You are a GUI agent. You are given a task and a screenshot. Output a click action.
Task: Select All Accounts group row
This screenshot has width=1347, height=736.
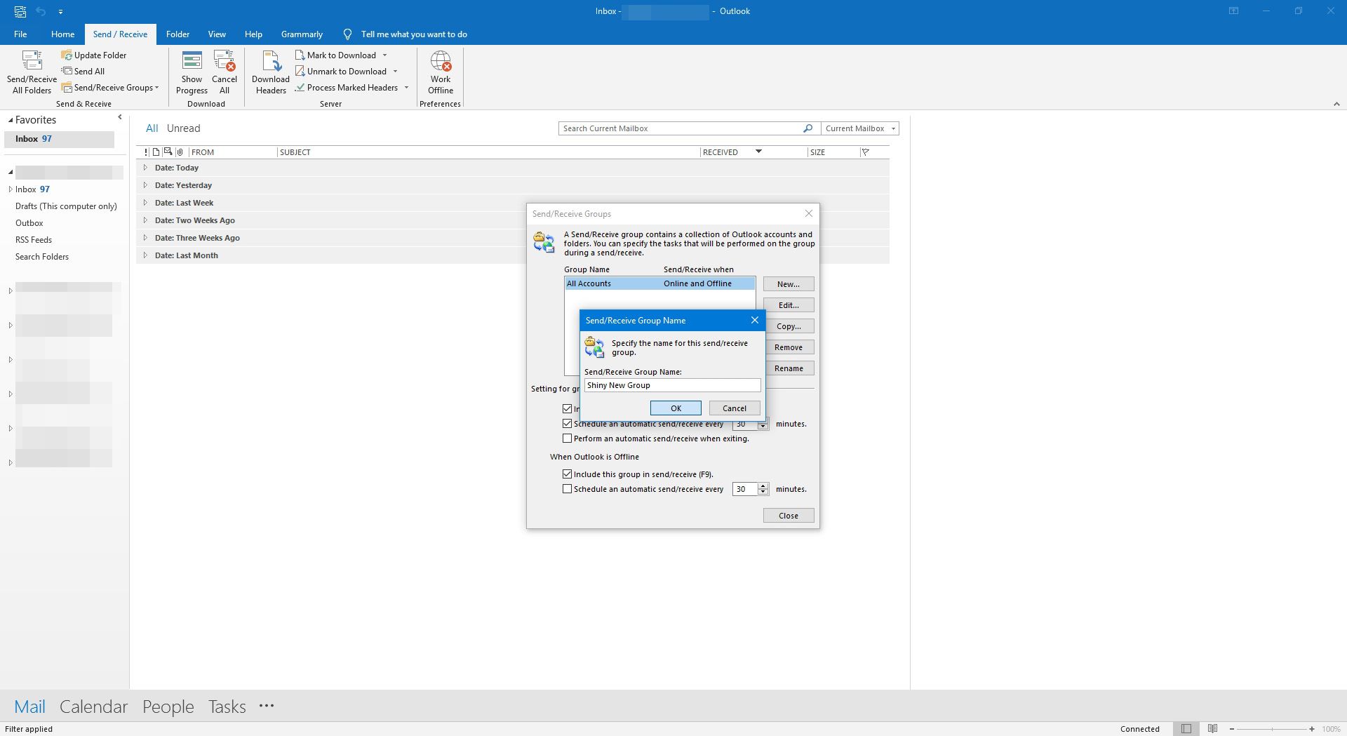pos(659,283)
